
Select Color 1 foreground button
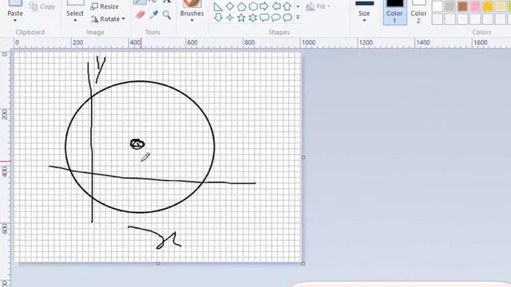click(x=394, y=12)
